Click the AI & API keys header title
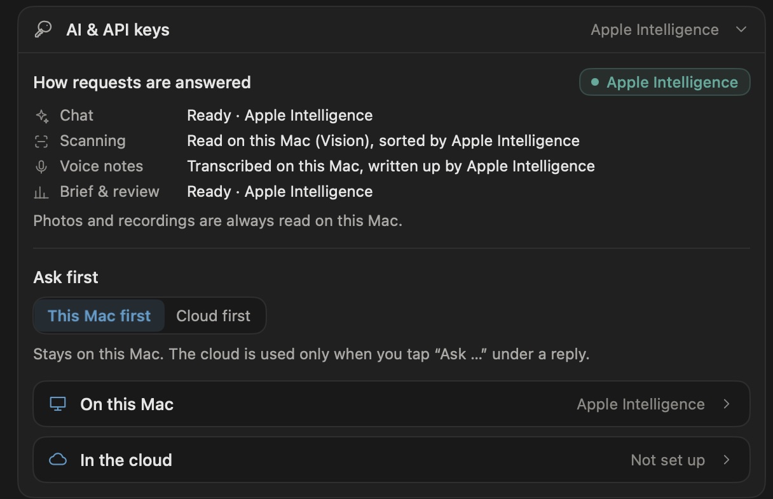Screen dimensions: 773x499 tap(118, 30)
